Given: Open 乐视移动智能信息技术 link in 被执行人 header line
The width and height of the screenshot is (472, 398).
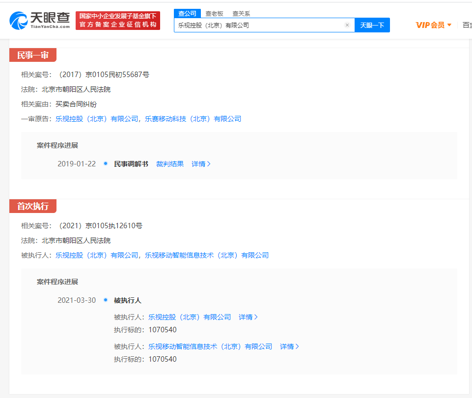Looking at the screenshot, I should tap(207, 255).
